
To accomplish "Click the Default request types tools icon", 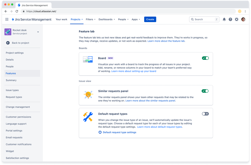I will (88, 117).
